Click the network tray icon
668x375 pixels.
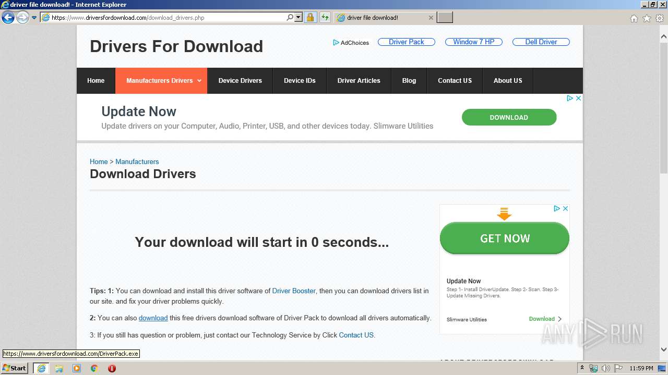[x=593, y=368]
